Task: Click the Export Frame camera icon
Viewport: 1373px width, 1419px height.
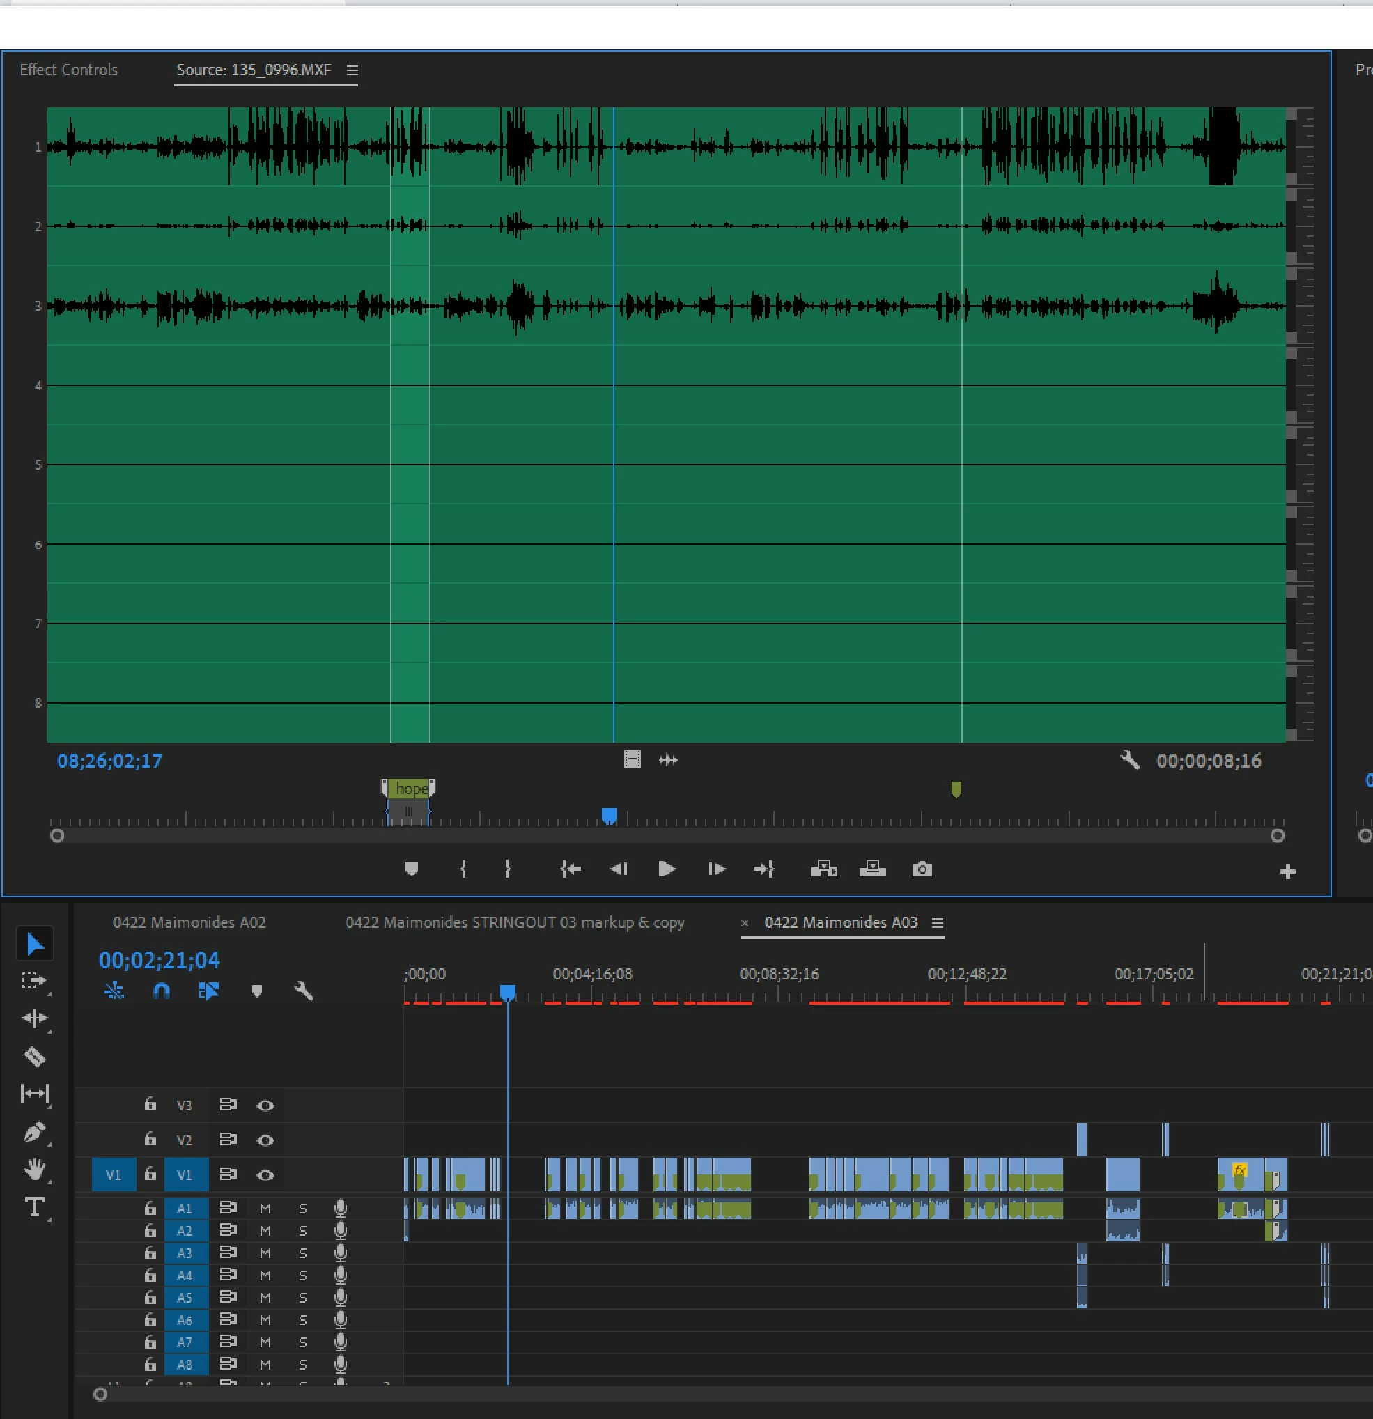Action: point(921,869)
